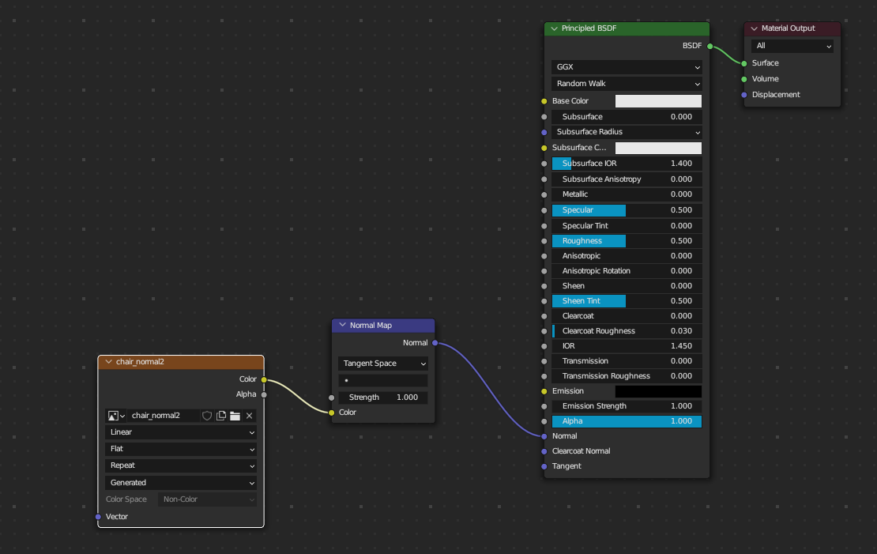Click the Vector input socket of chair_normal2

click(x=99, y=517)
